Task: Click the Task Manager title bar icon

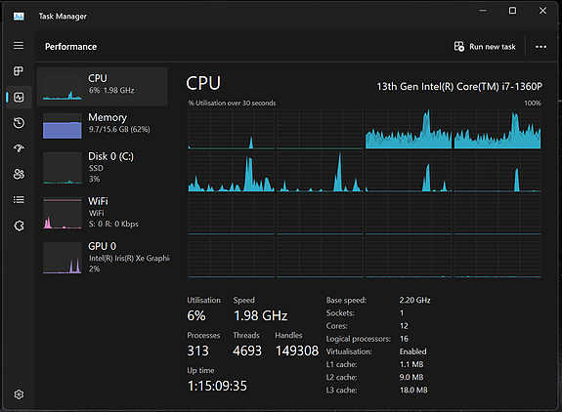Action: tap(19, 16)
